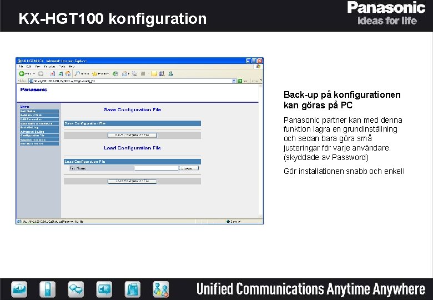433x300 pixels.
Task: Click the Windows flag throbber icon
Action: pos(258,67)
